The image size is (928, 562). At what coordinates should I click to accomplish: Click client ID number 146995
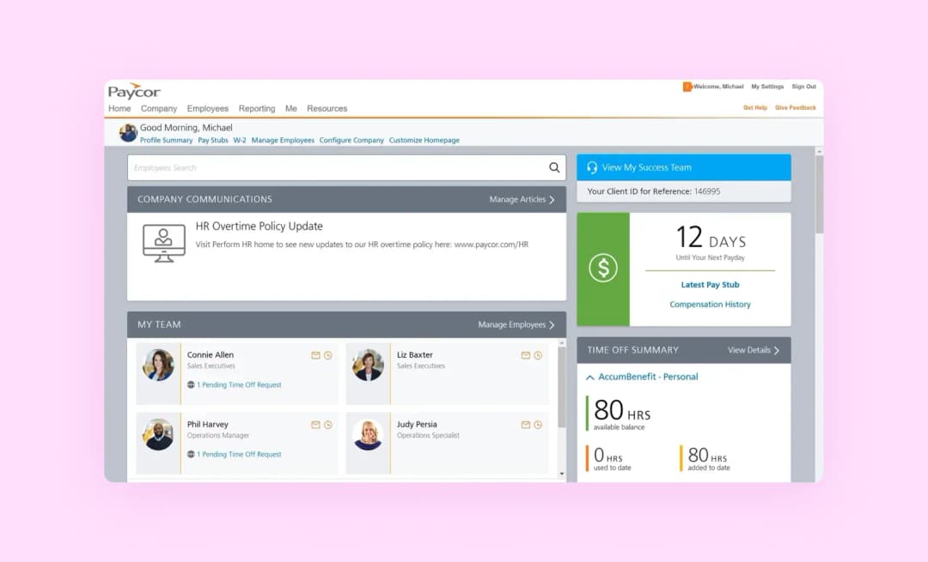click(707, 191)
